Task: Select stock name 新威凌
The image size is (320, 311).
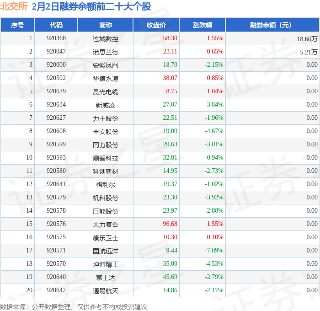Action: (105, 105)
